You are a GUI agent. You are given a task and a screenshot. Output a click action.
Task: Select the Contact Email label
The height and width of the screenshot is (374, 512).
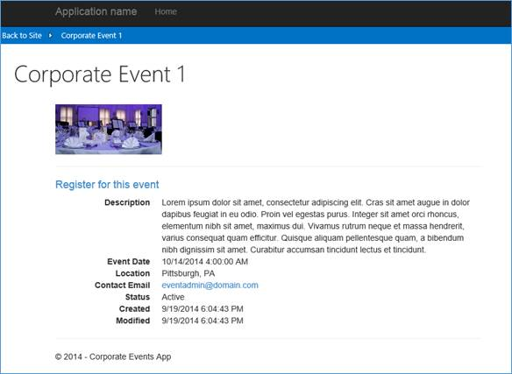[122, 285]
